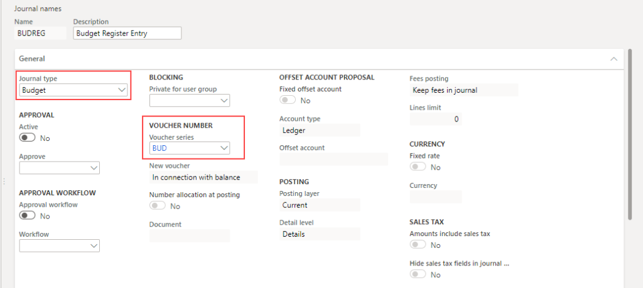The height and width of the screenshot is (288, 643).
Task: Click the Offset account field
Action: coord(333,159)
